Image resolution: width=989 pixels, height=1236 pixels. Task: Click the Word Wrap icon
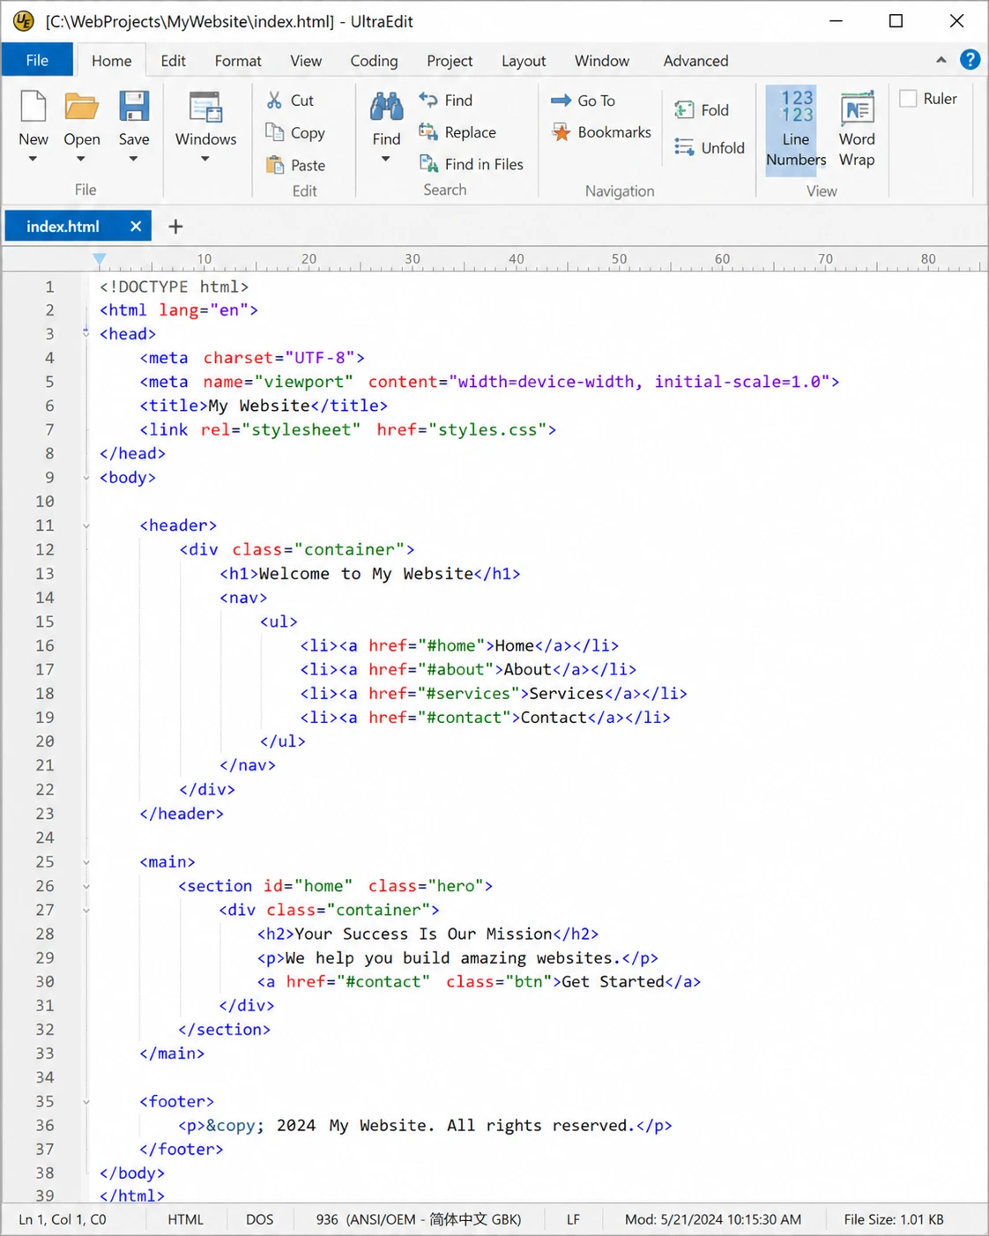pos(857,108)
